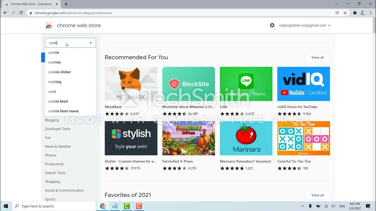Open the BlockSite extension thumbnail
376x211 pixels.
pyautogui.click(x=189, y=84)
